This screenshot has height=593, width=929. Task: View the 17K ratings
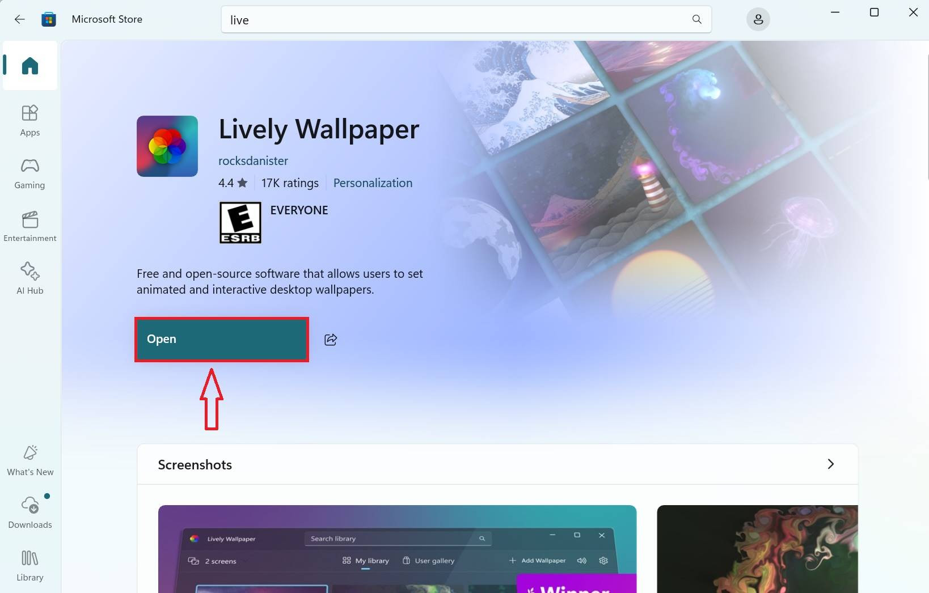pyautogui.click(x=290, y=183)
